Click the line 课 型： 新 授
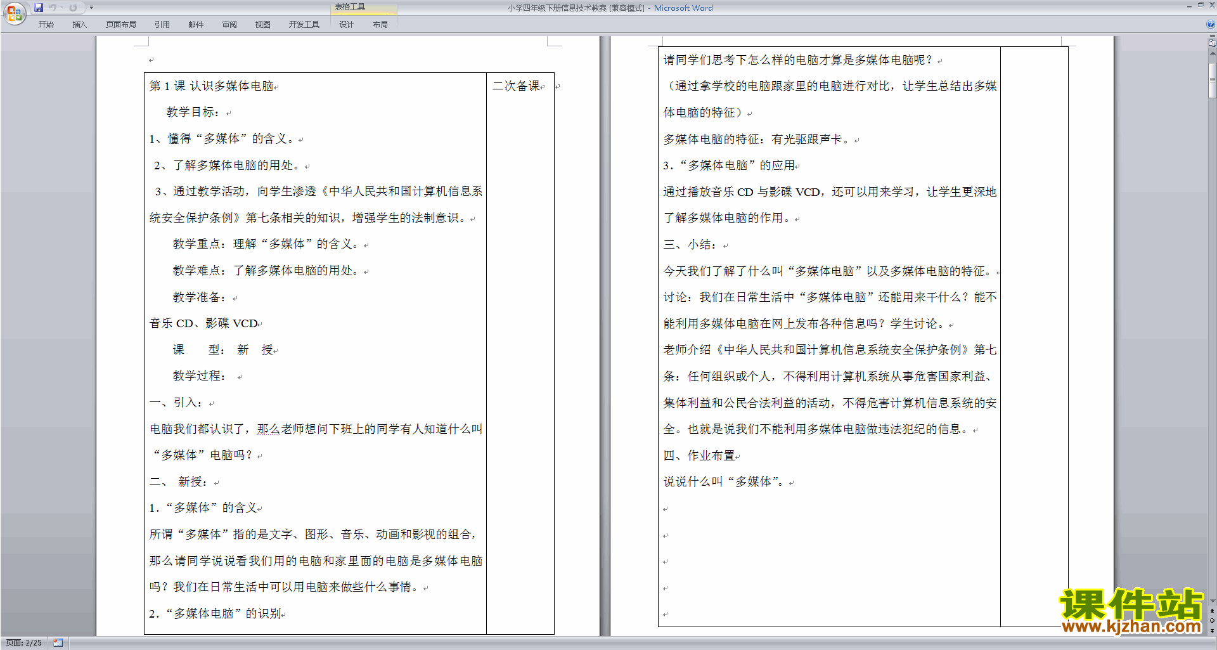The height and width of the screenshot is (650, 1217). coord(223,350)
